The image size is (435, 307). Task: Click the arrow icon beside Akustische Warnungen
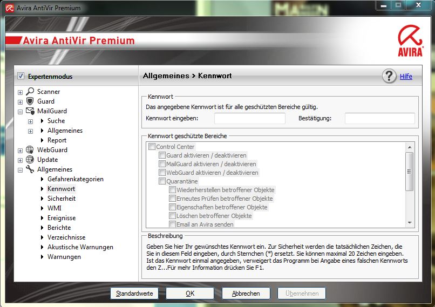(x=42, y=247)
